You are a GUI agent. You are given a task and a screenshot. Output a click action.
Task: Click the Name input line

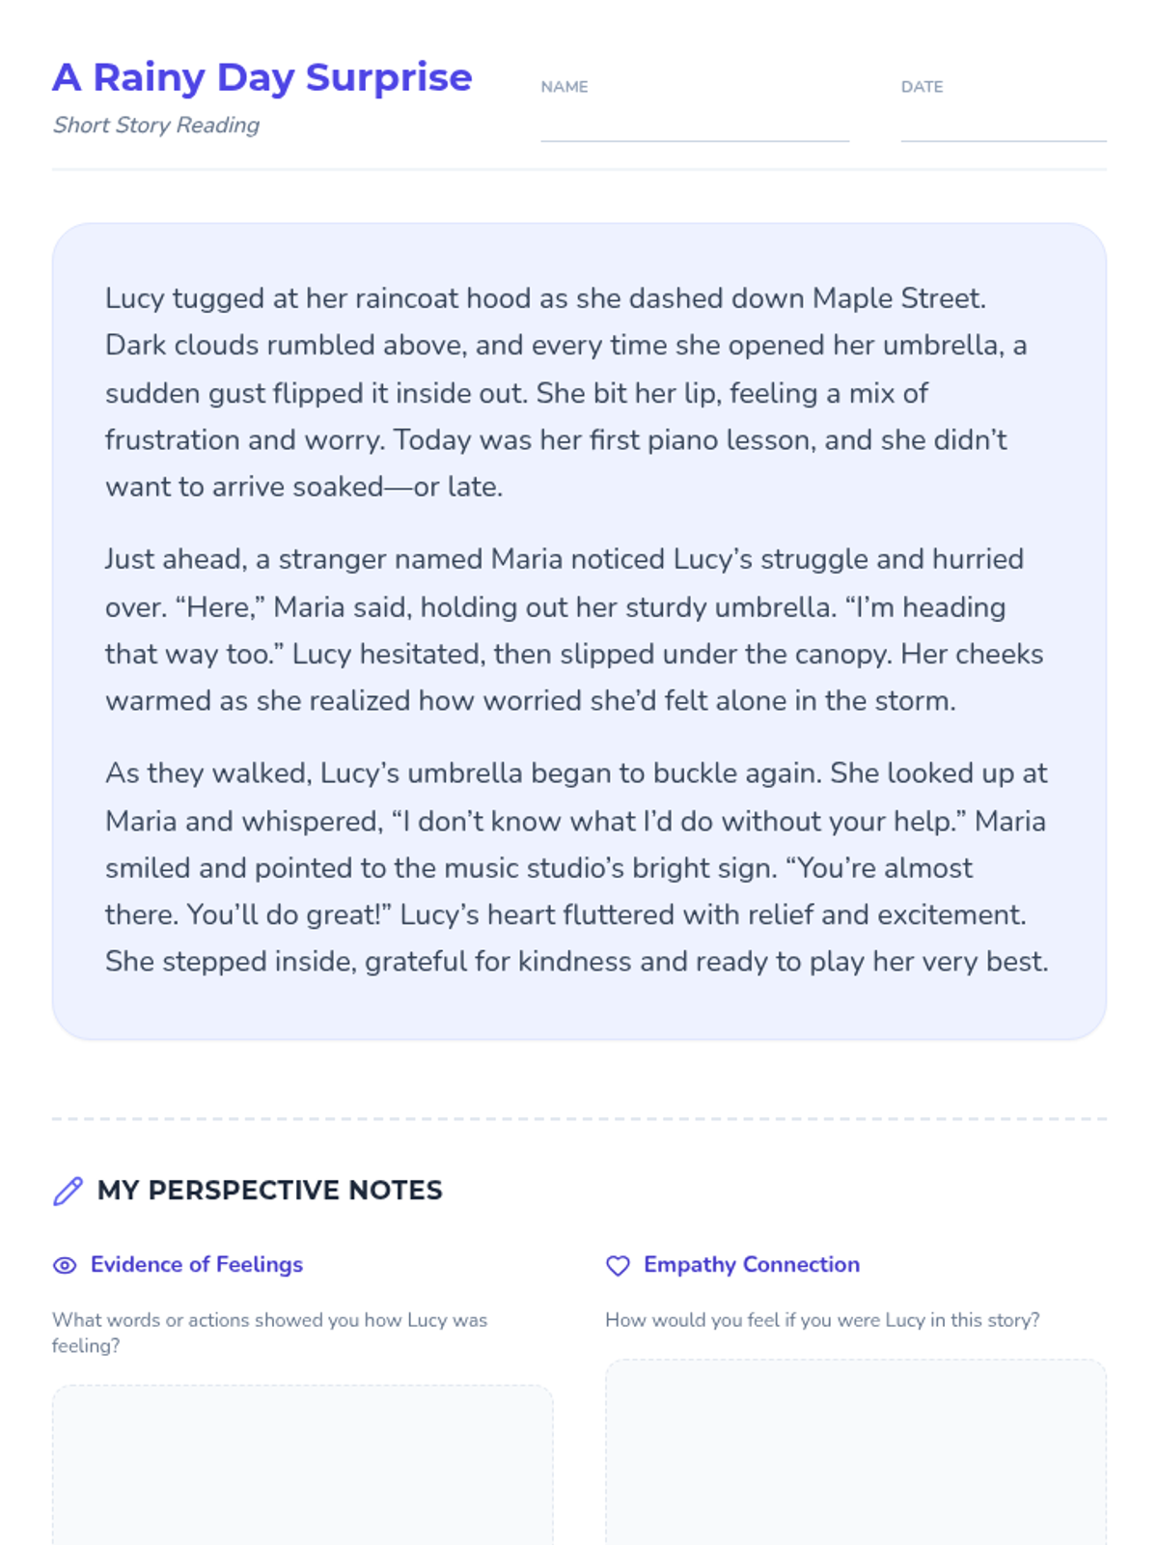[695, 124]
